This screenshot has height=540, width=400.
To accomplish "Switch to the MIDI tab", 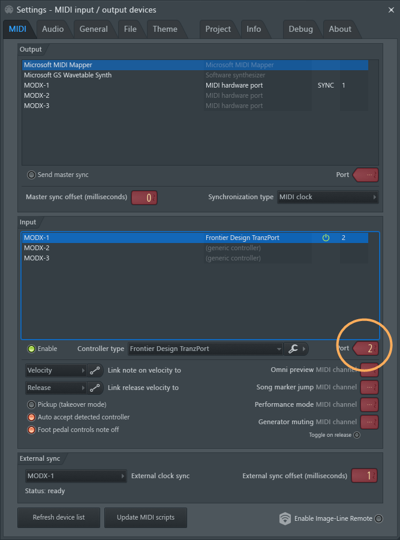I will 17,29.
